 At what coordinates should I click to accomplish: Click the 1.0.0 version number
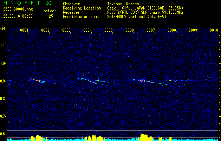48,3
